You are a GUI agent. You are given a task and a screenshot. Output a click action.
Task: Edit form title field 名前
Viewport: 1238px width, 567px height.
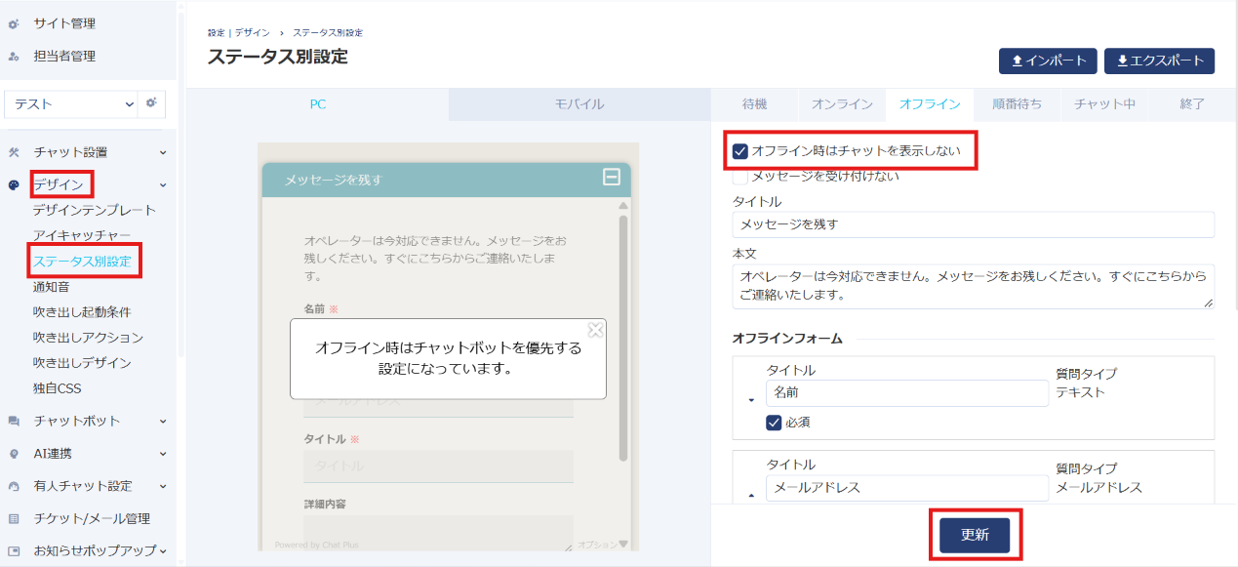[906, 393]
